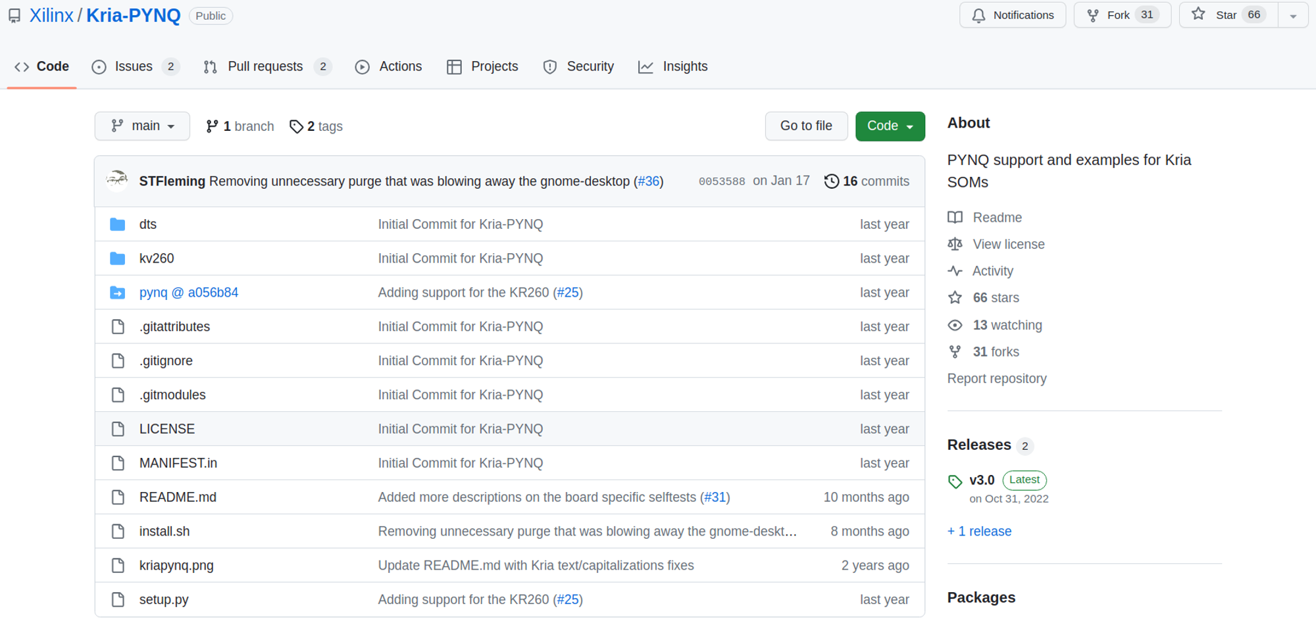
Task: Click the Fork count 31 badge
Action: [x=1147, y=15]
